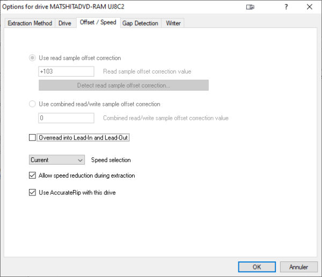Click the read sample offset value field
Image resolution: width=322 pixels, height=277 pixels.
67,71
